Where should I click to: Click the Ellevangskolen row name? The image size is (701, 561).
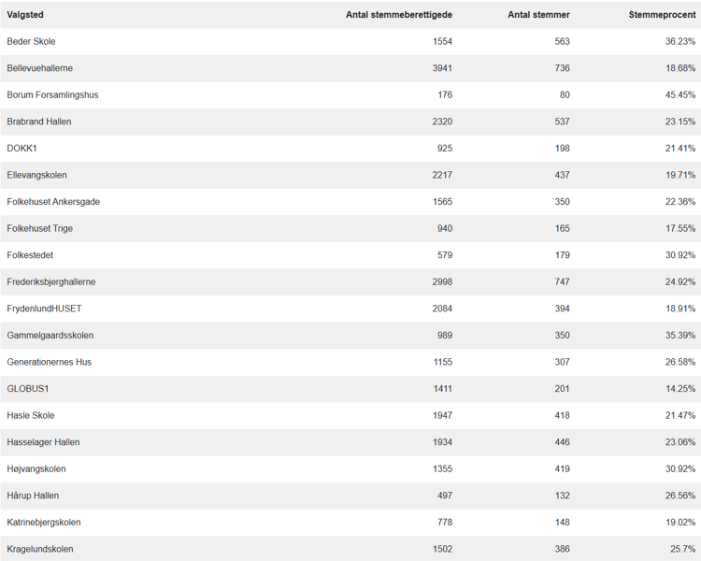click(x=36, y=175)
